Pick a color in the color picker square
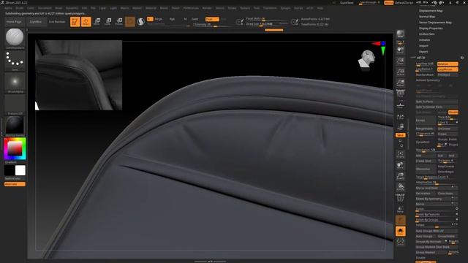This screenshot has width=468, height=263. click(x=15, y=148)
